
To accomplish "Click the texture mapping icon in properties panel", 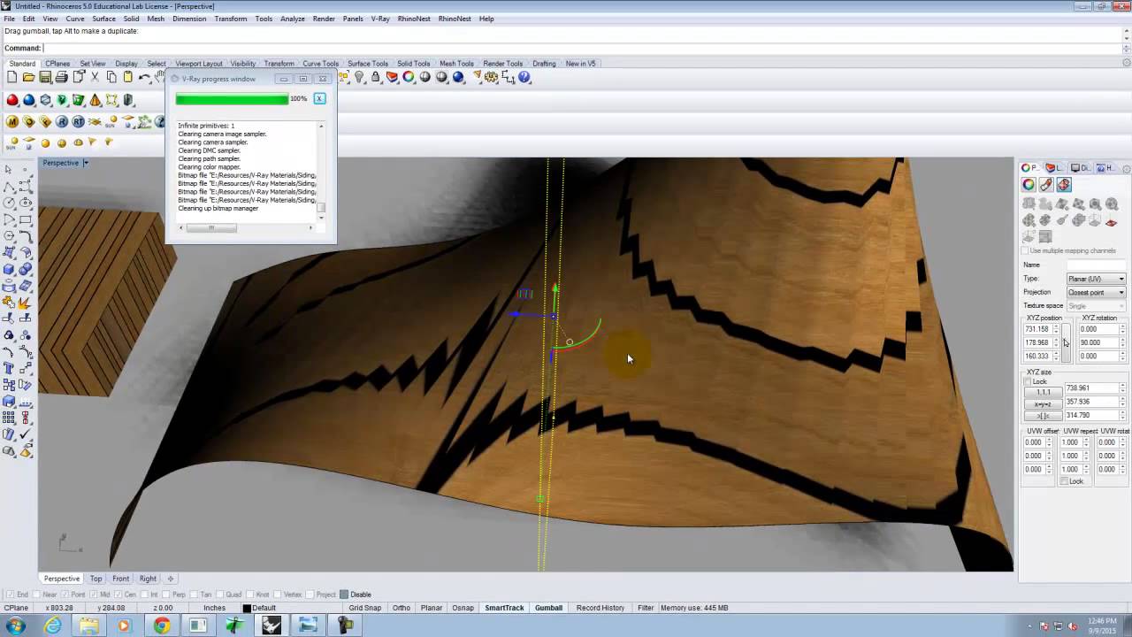I will coord(1064,185).
